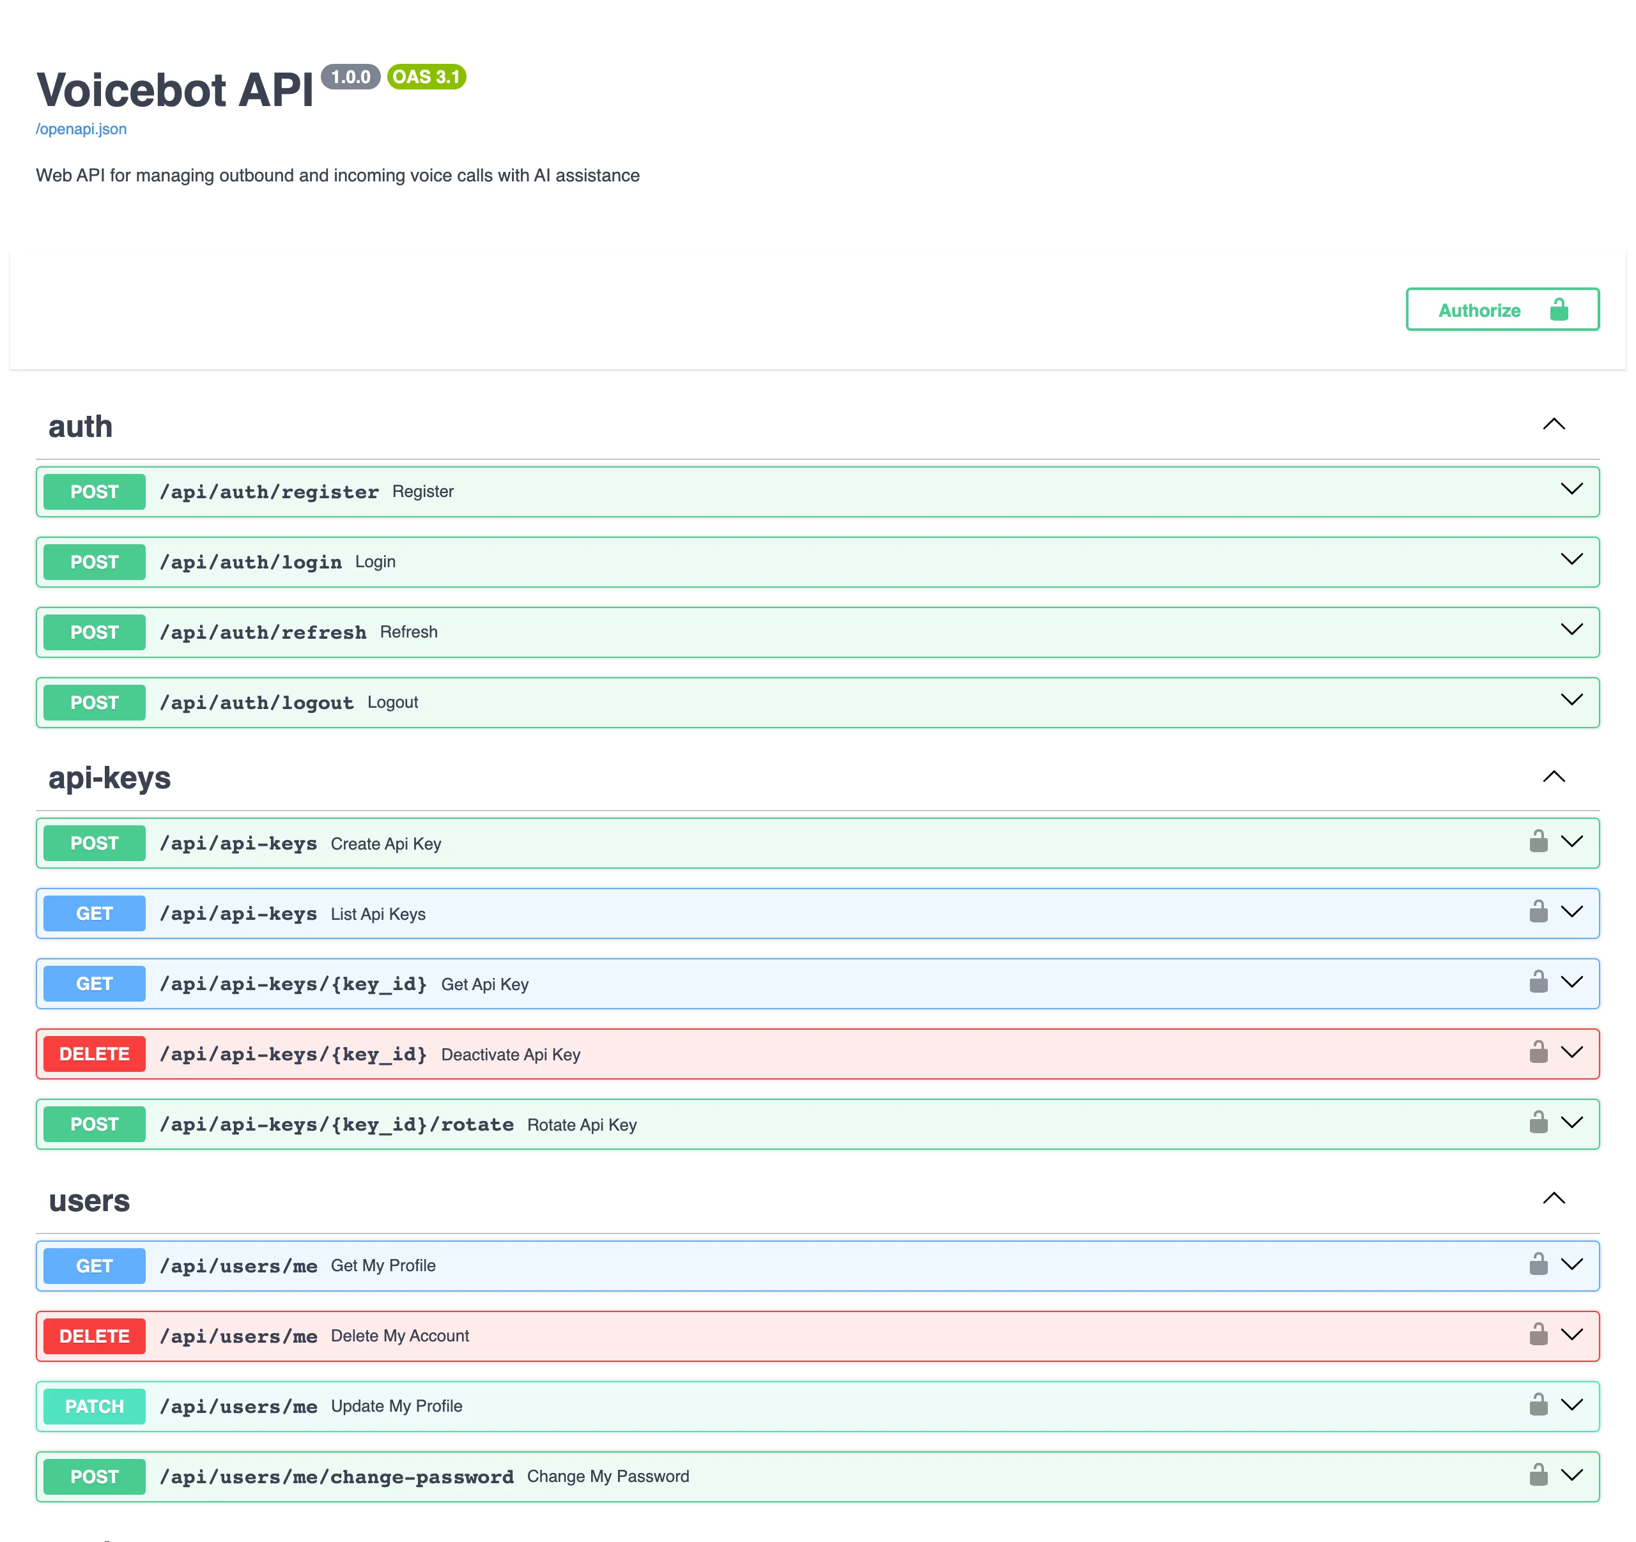Select the auth section header

pos(80,426)
